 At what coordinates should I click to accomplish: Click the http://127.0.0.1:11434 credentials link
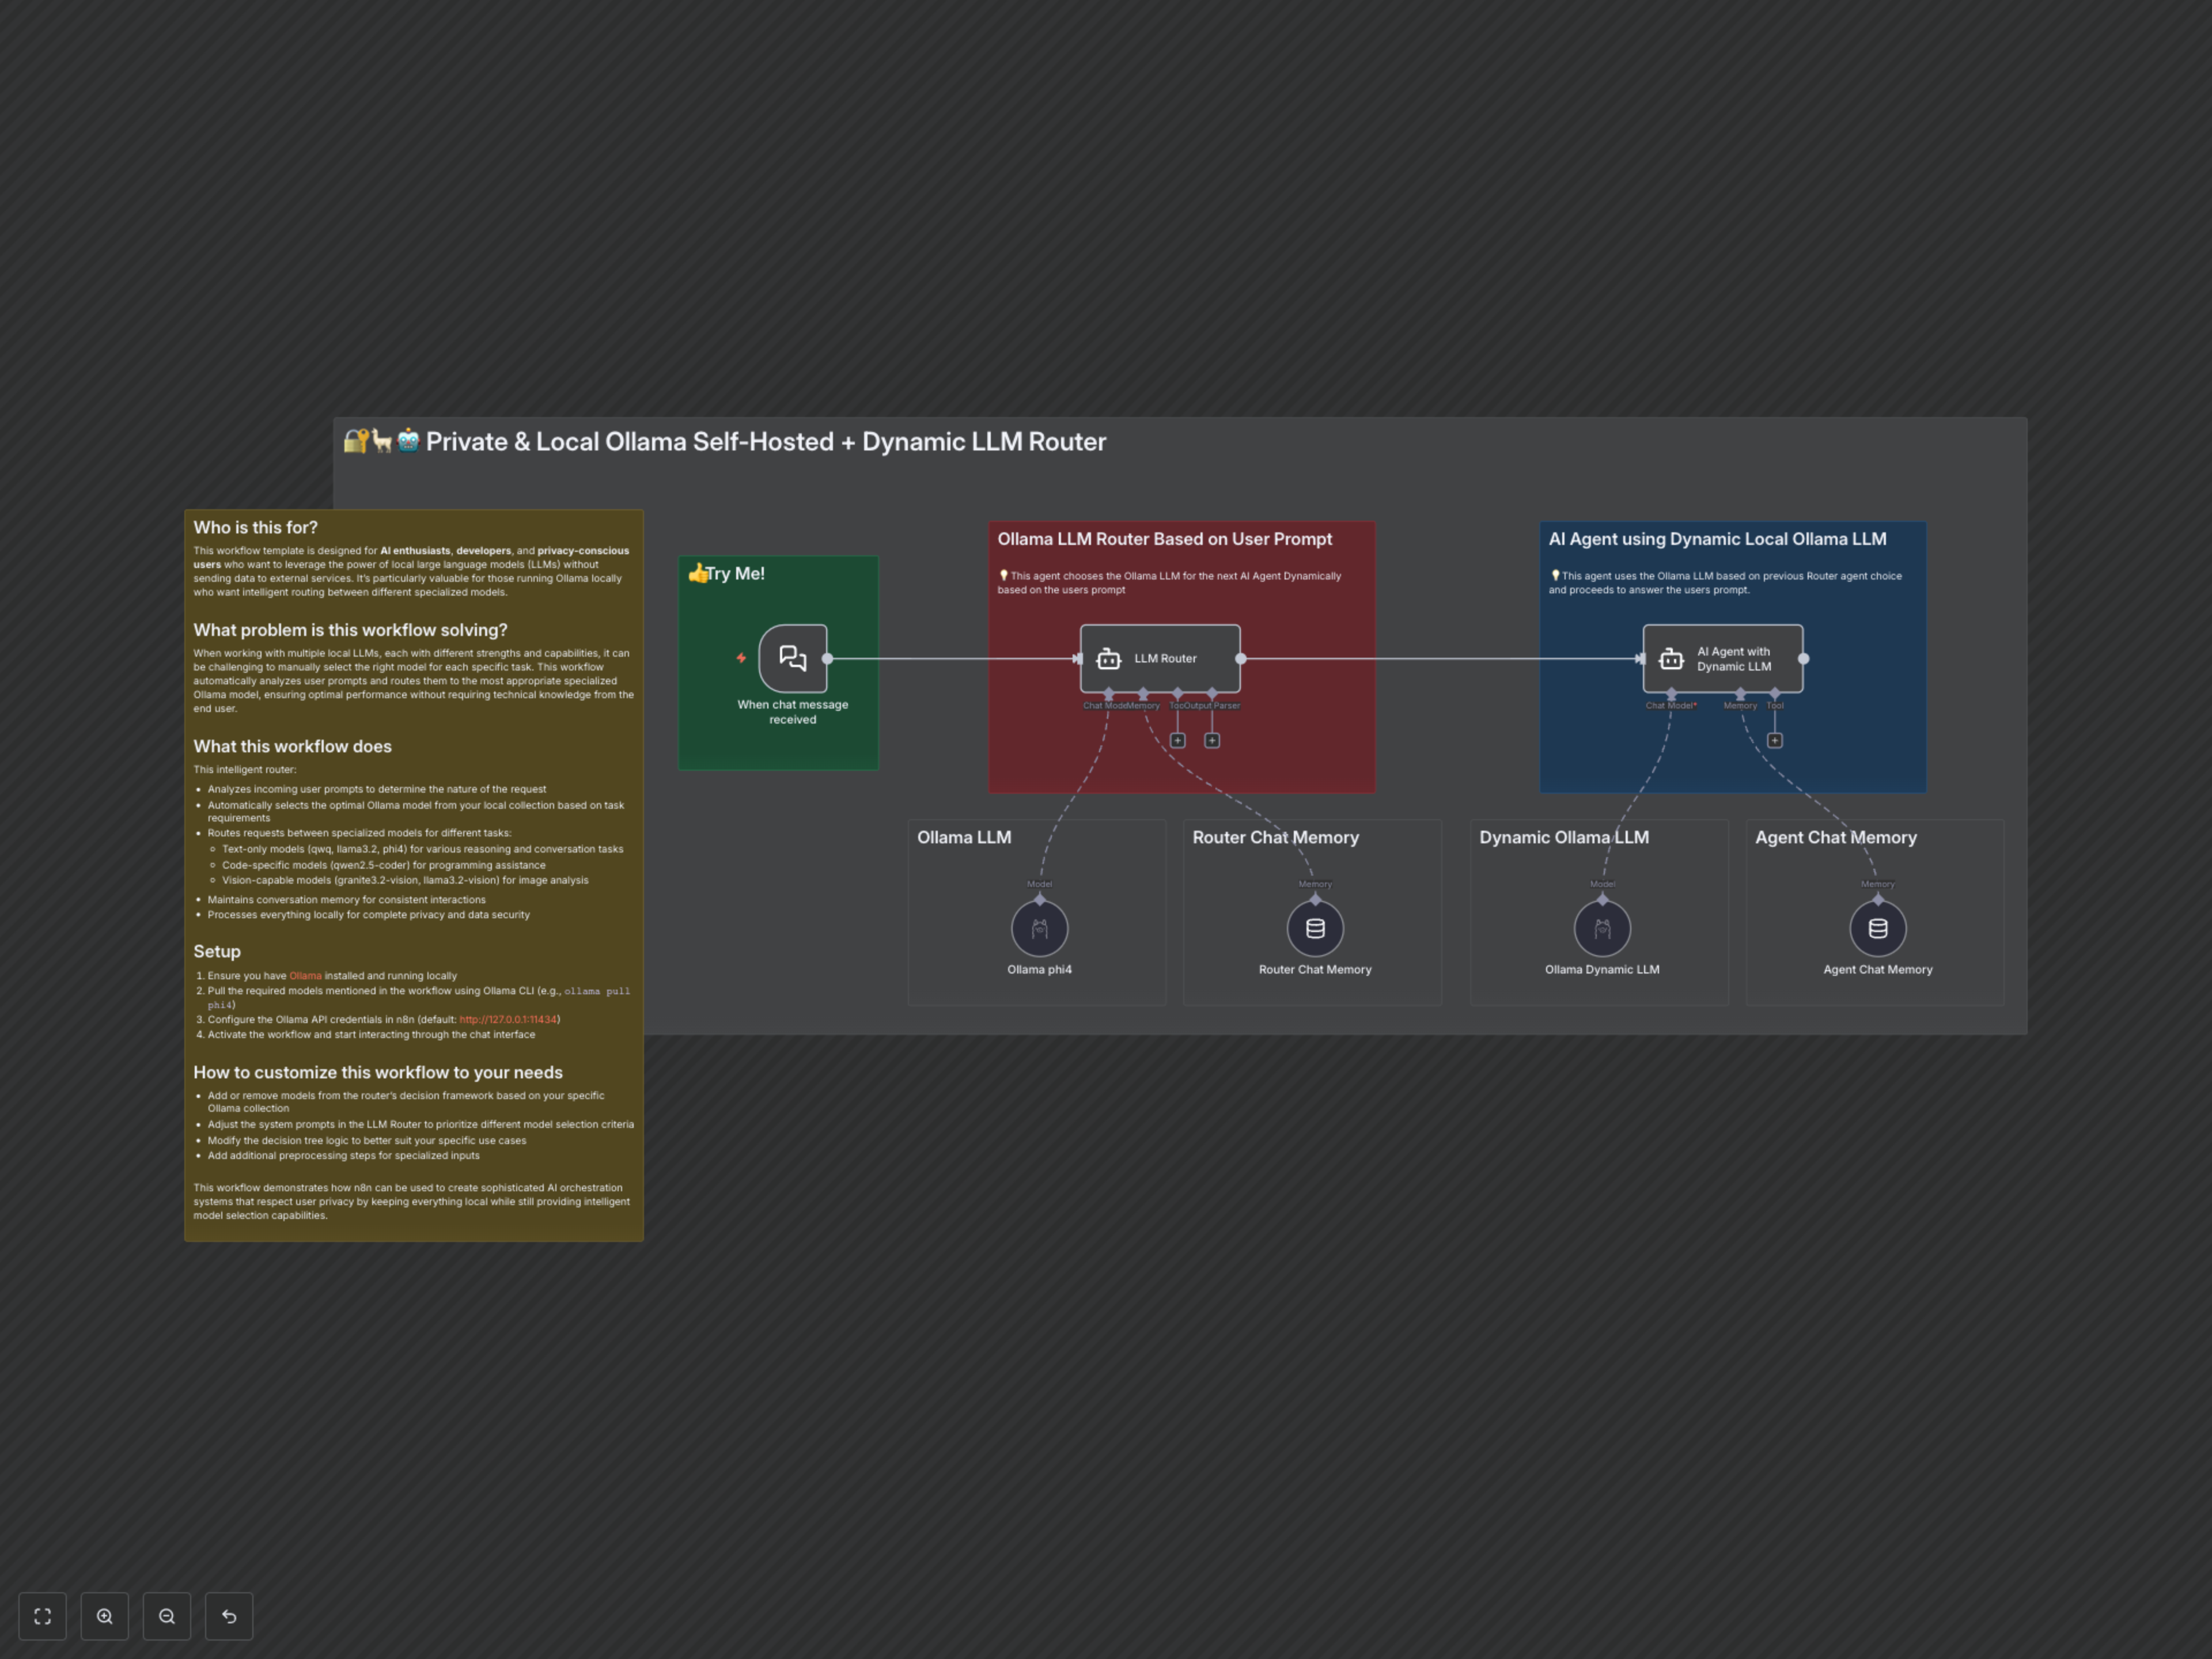coord(509,1019)
